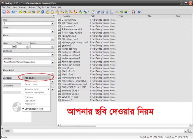Expand the Filter history dropdown

pyautogui.click(x=185, y=131)
